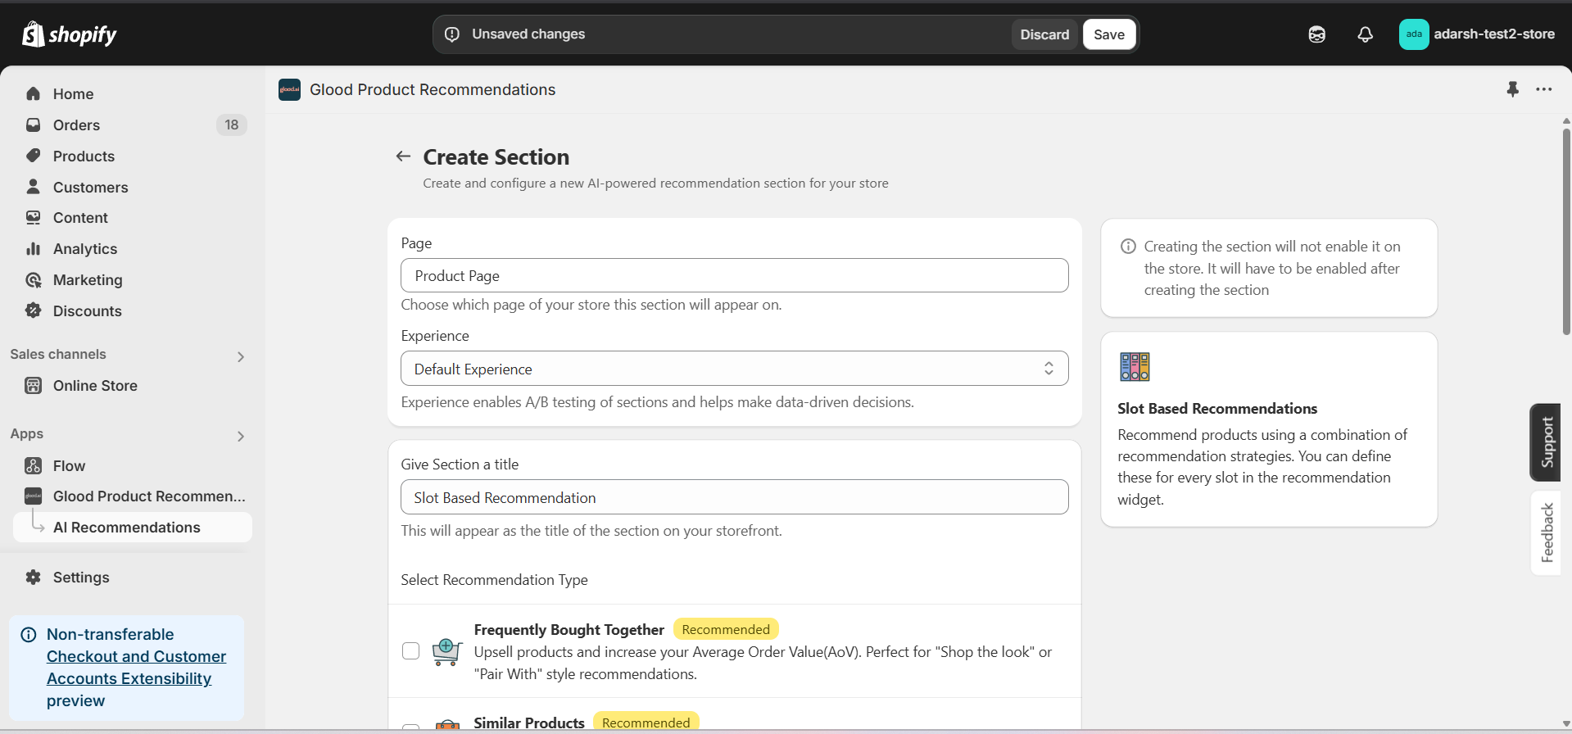The height and width of the screenshot is (734, 1572).
Task: Open the notifications bell
Action: (x=1365, y=34)
